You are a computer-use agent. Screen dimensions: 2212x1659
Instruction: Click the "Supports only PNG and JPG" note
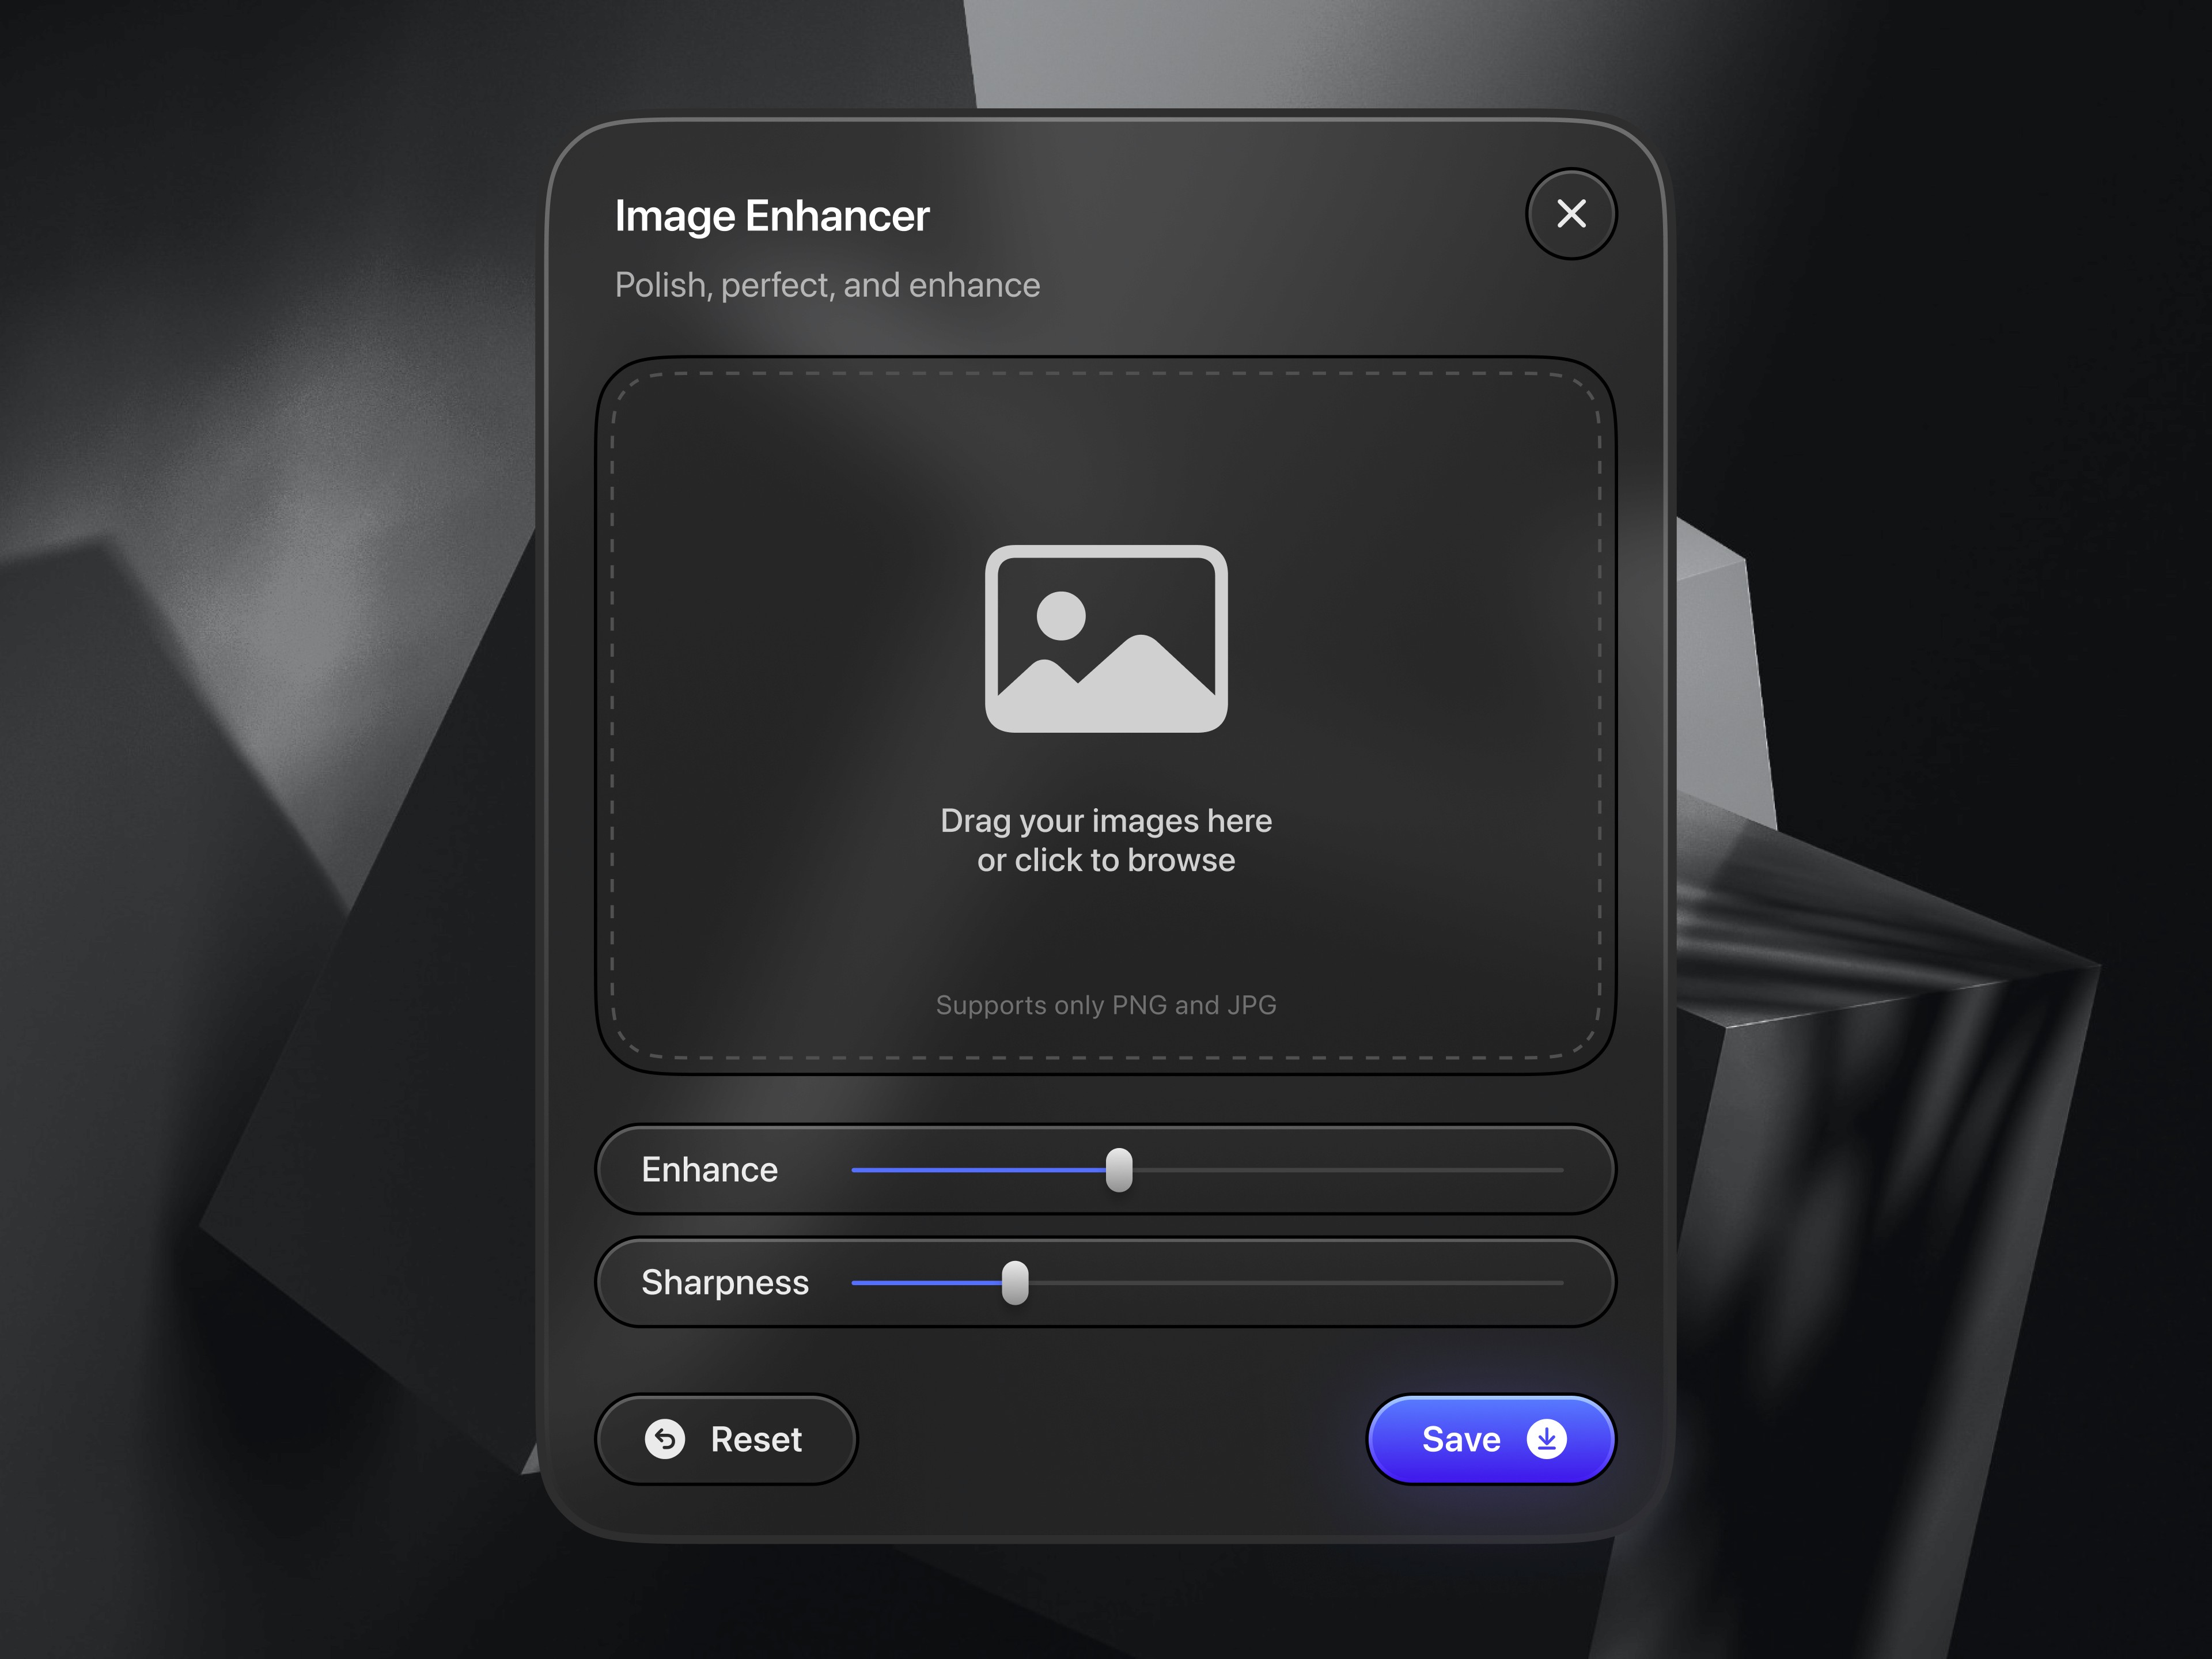1105,1005
